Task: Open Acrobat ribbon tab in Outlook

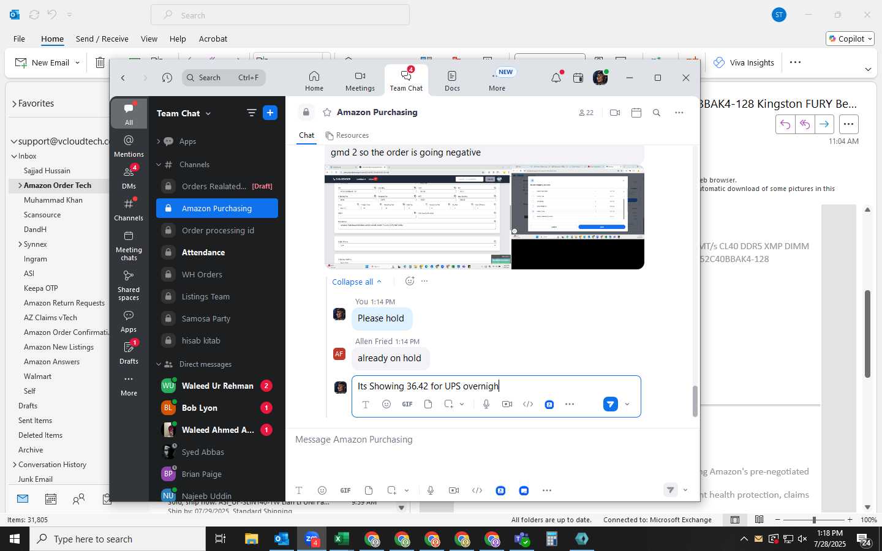Action: (x=213, y=39)
